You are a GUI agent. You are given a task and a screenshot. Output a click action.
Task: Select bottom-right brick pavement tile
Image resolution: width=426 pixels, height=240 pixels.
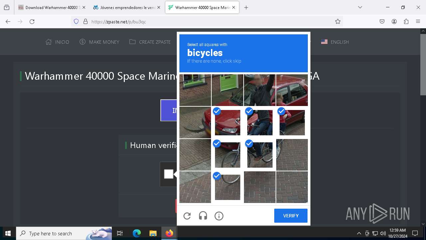pyautogui.click(x=292, y=187)
